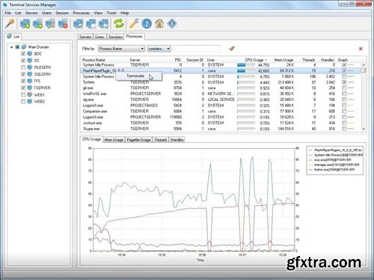Uncheck the TFS server checkbox

(x=23, y=81)
